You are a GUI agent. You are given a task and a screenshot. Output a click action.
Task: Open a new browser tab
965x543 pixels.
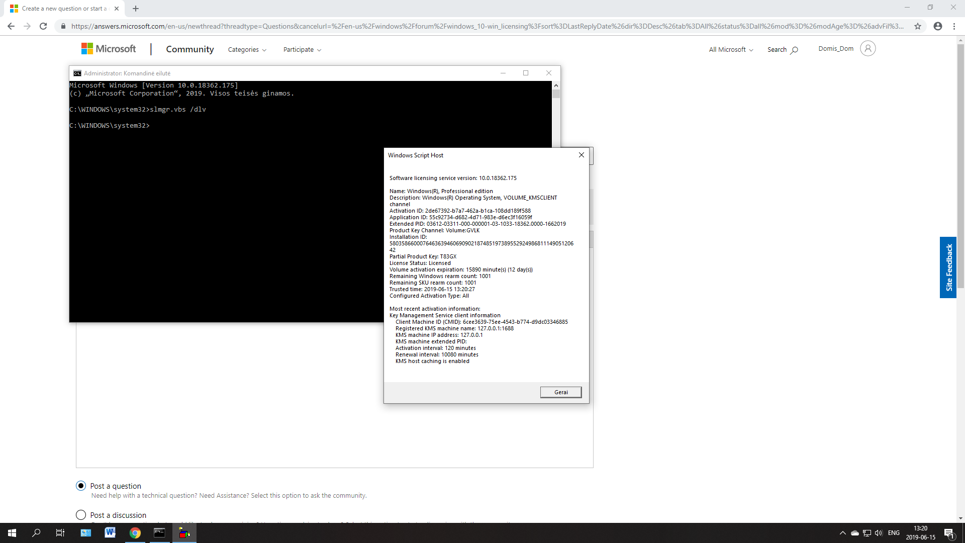click(x=136, y=9)
